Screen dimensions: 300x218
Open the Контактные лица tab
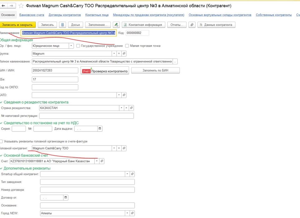(x=97, y=15)
